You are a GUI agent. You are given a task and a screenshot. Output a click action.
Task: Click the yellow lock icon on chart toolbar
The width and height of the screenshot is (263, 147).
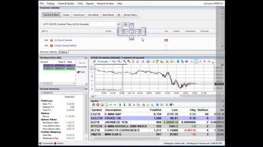coord(133,62)
